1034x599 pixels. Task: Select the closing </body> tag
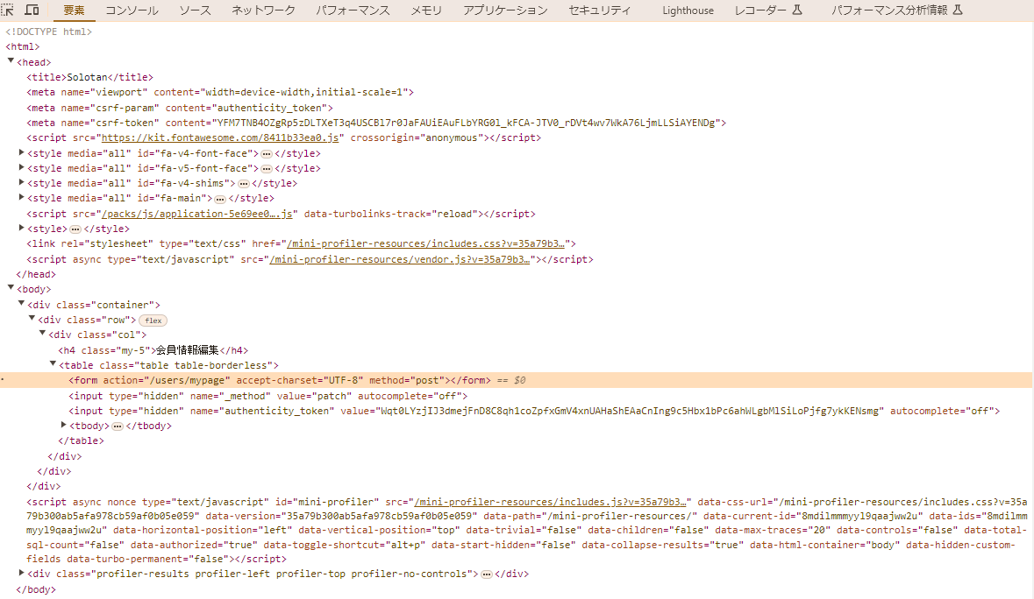pos(36,589)
